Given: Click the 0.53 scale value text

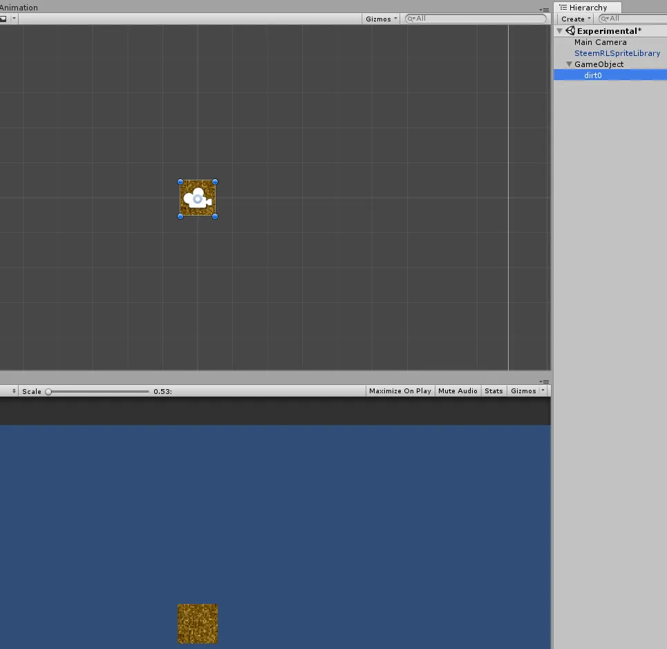Looking at the screenshot, I should tap(162, 392).
